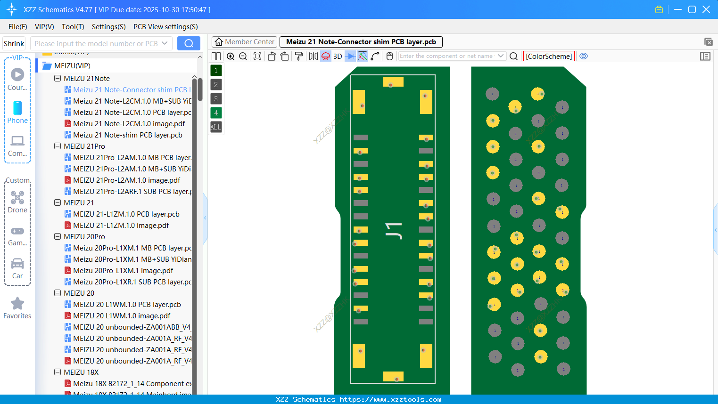Toggle the diode symbol tool
The height and width of the screenshot is (404, 718).
click(x=350, y=57)
